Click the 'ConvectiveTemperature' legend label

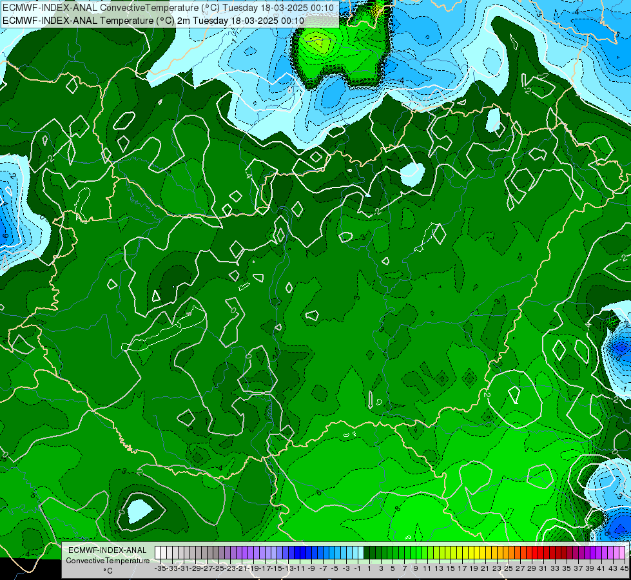click(108, 560)
